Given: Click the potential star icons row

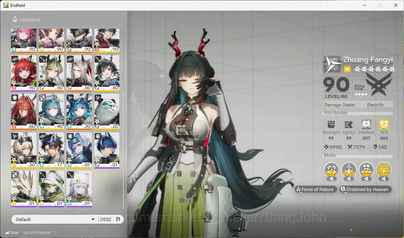Looking at the screenshot, I should [x=374, y=69].
